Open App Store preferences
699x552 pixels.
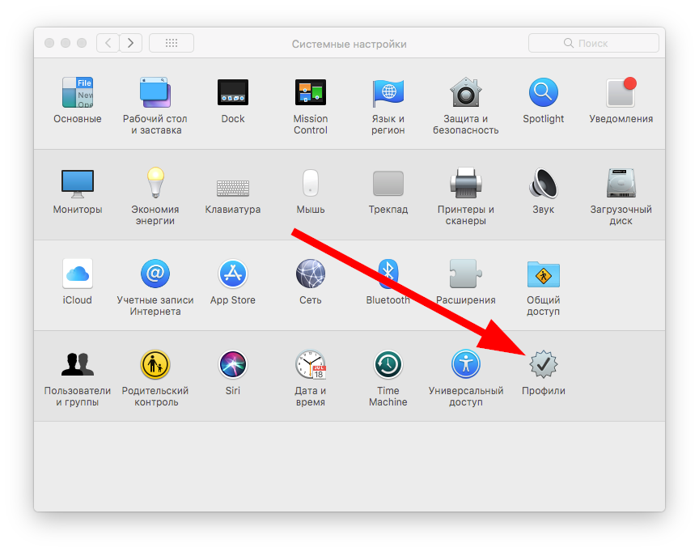coord(233,274)
